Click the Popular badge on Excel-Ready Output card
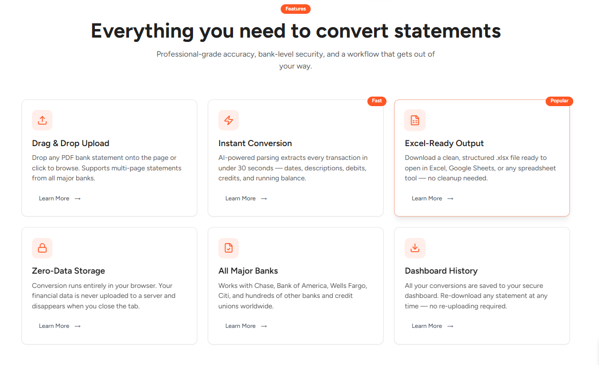 tap(559, 101)
